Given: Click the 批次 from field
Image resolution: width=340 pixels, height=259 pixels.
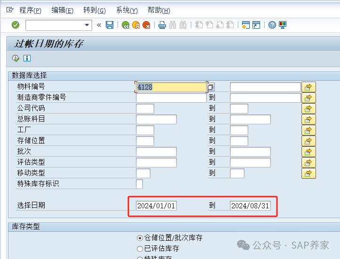Looking at the screenshot, I should [156, 152].
